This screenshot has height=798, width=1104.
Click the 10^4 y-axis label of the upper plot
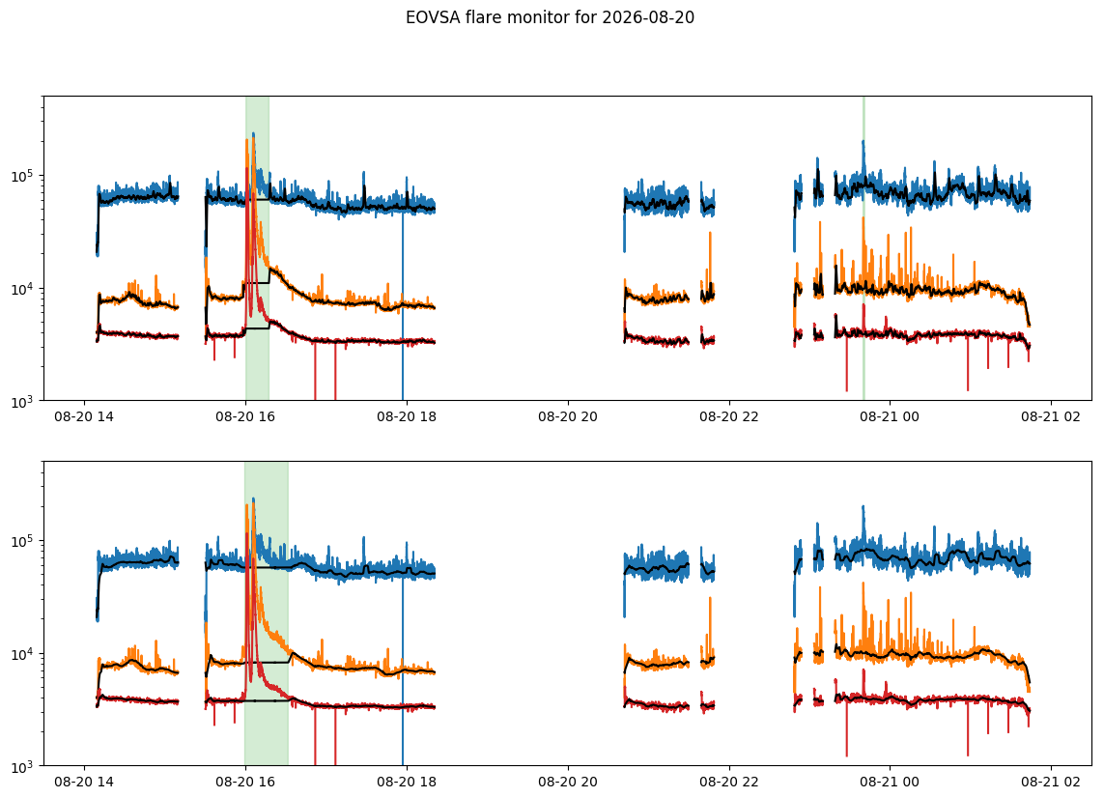24,288
